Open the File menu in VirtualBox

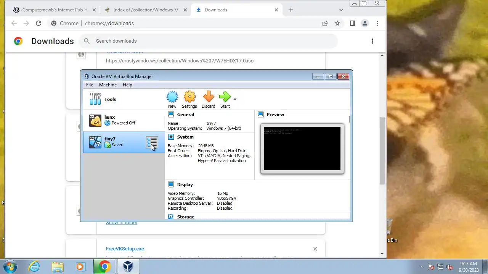pyautogui.click(x=90, y=85)
